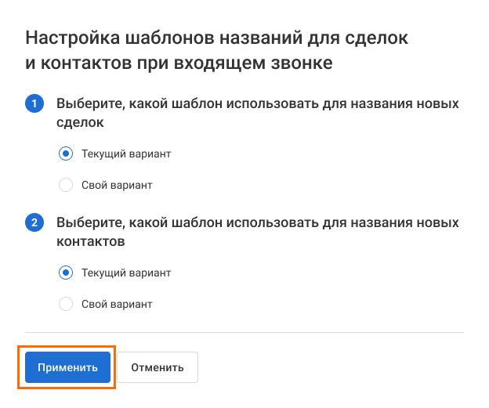
Task: Click the blue step 2 number badge
Action: [x=34, y=223]
